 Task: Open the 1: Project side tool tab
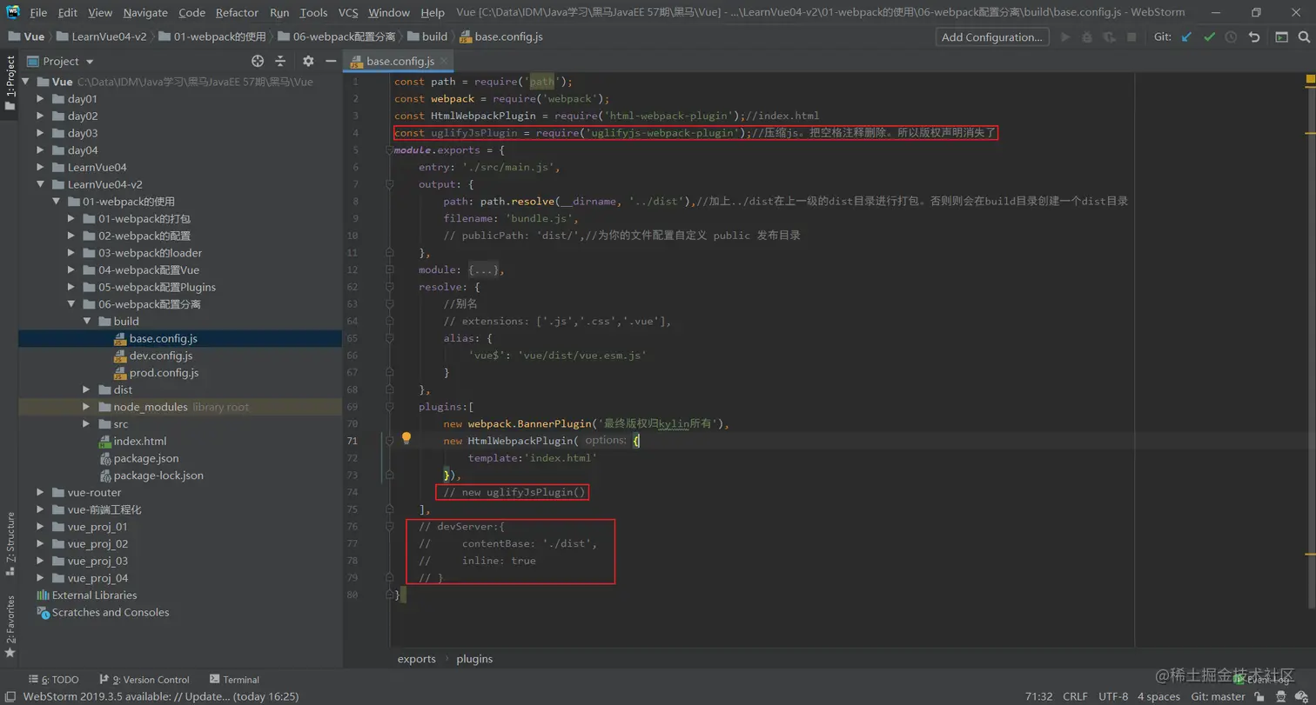[10, 83]
